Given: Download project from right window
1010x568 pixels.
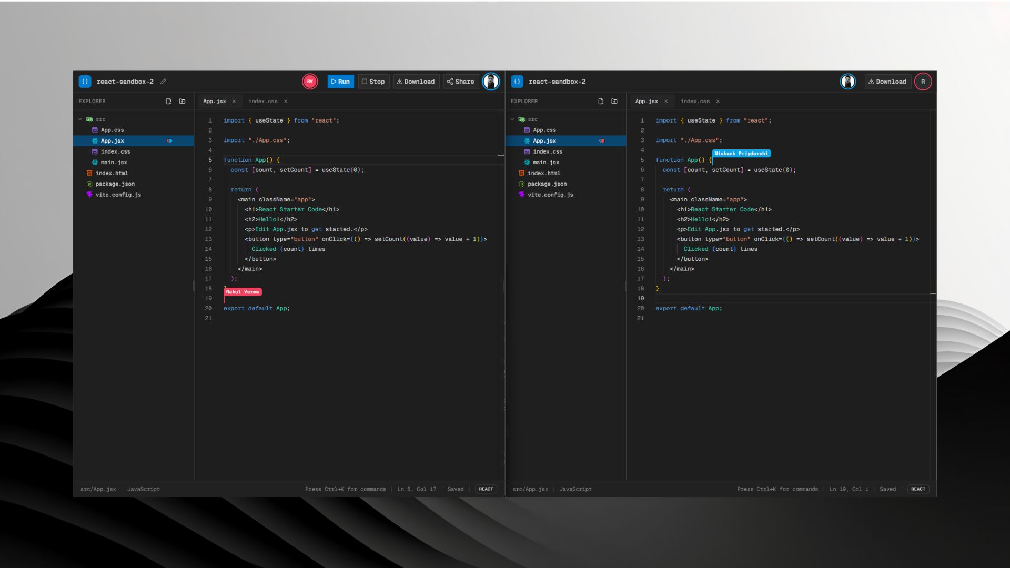Looking at the screenshot, I should [887, 82].
